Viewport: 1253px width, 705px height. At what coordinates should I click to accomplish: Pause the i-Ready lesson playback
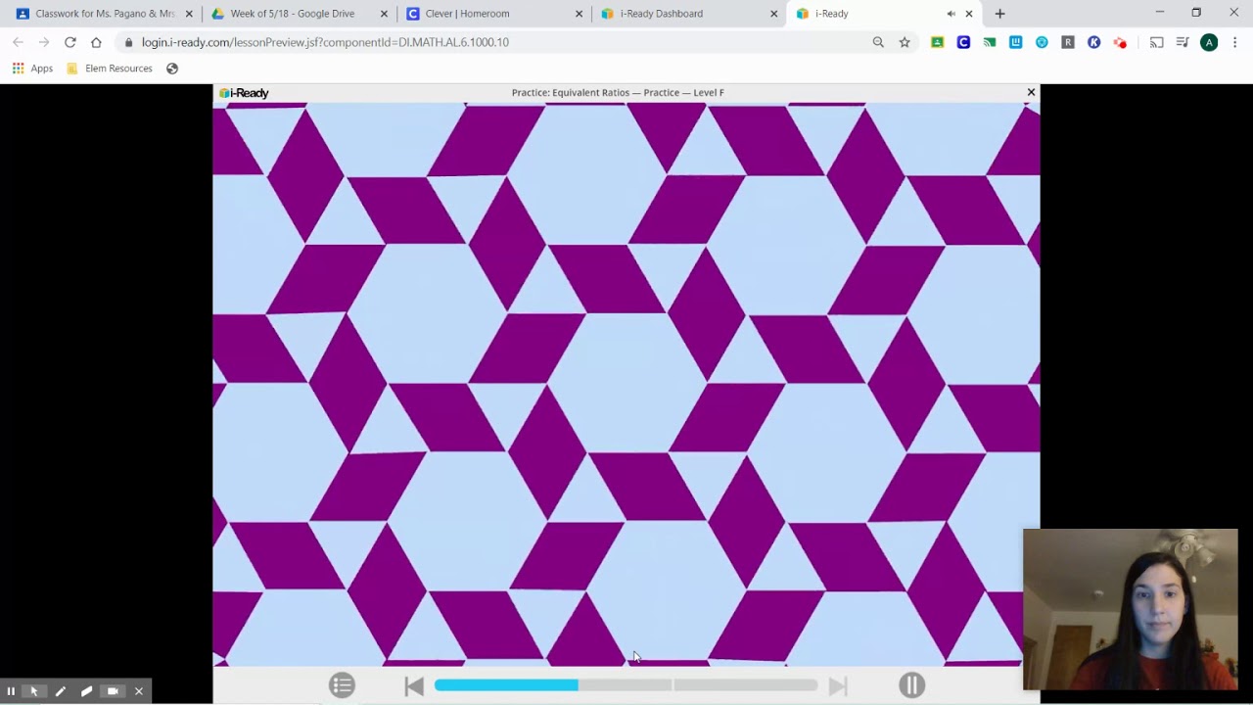pos(911,685)
